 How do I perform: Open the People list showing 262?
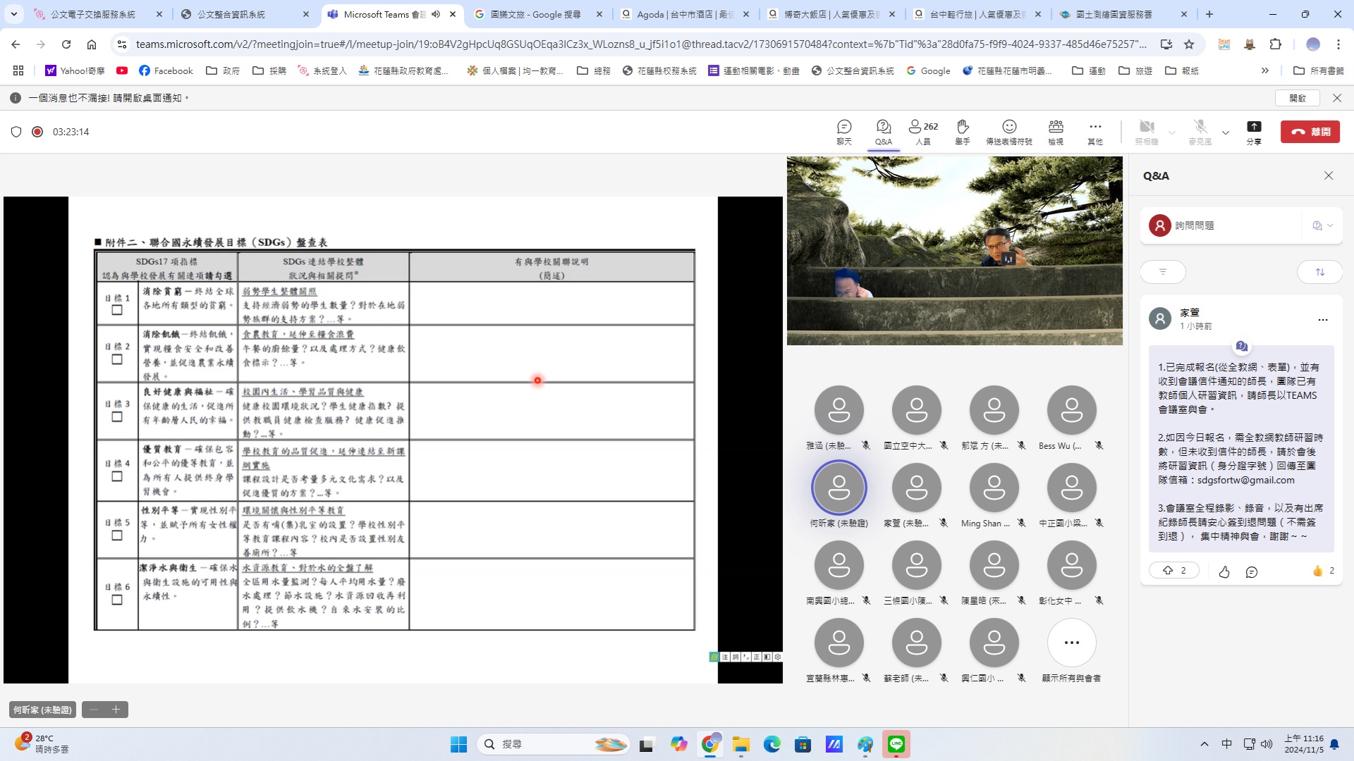click(x=922, y=132)
